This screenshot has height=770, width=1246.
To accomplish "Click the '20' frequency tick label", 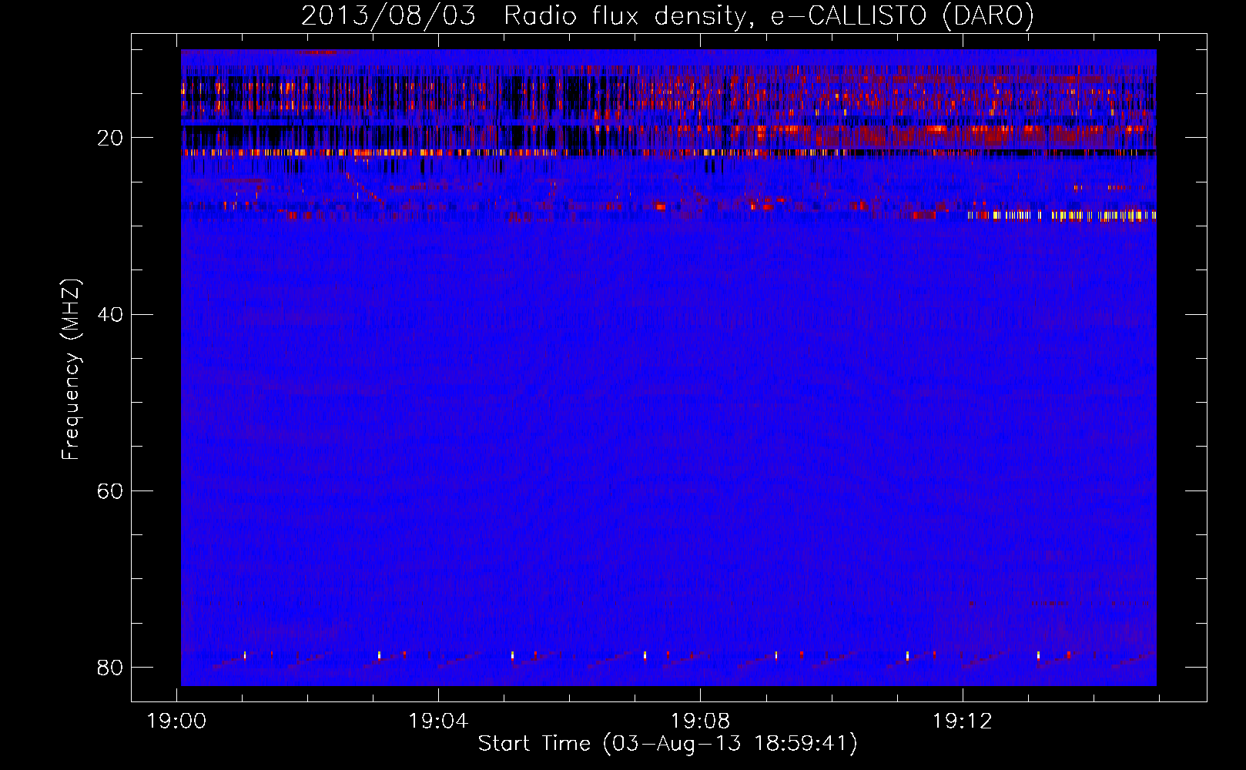I will [x=110, y=138].
